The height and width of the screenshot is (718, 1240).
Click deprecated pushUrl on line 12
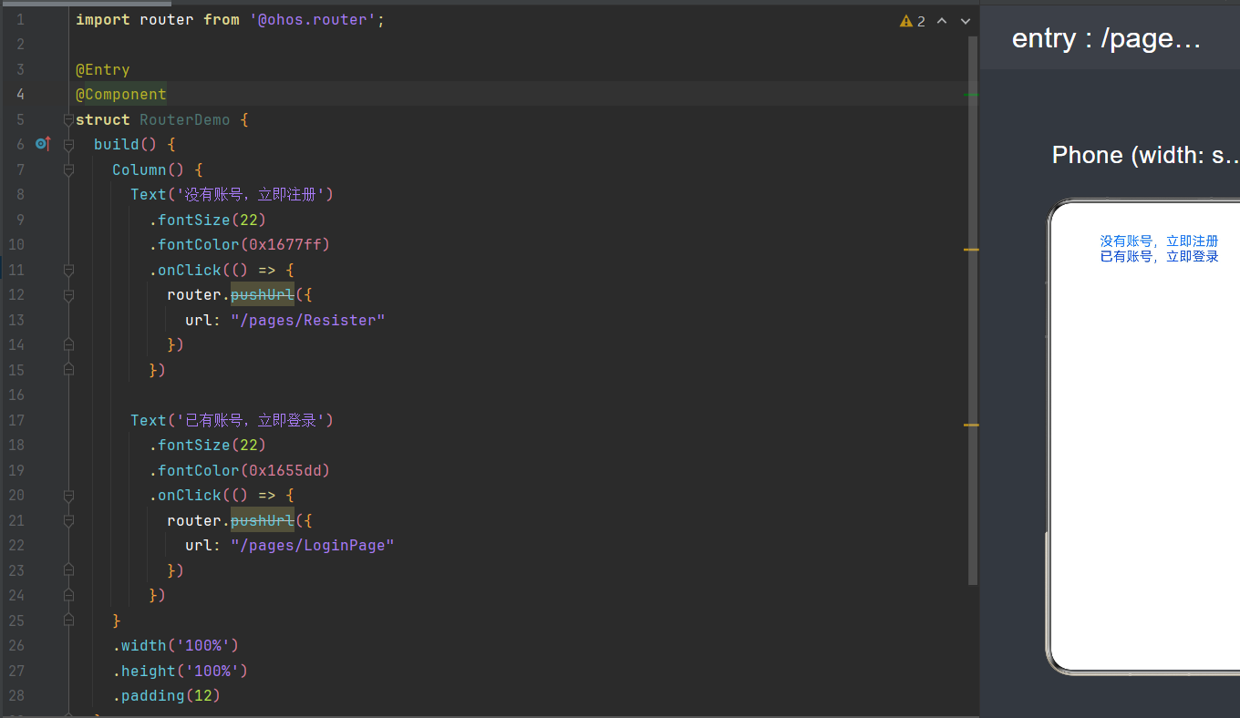pos(263,294)
